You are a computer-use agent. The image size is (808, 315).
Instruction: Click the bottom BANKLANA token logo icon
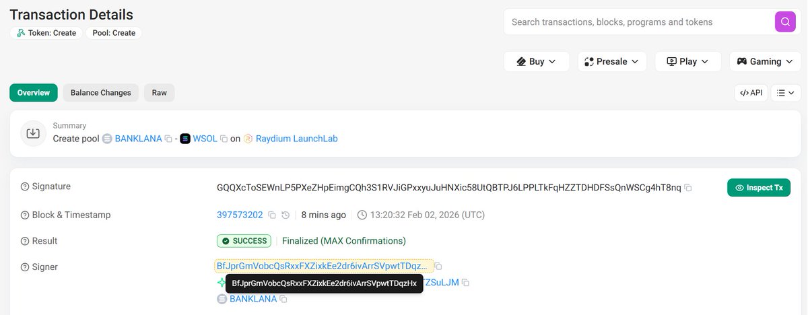[x=222, y=299]
